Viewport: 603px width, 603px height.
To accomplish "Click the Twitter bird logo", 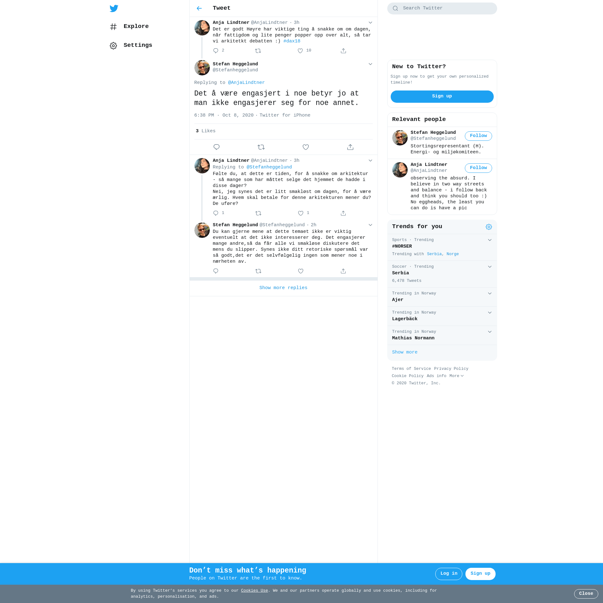I will [x=114, y=8].
